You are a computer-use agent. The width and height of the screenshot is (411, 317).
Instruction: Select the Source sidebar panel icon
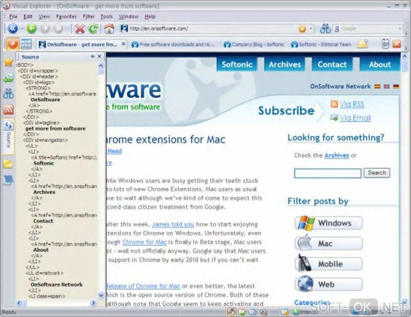(8, 126)
